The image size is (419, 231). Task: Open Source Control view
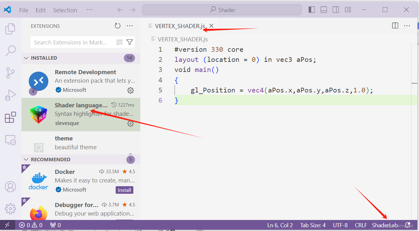point(10,73)
